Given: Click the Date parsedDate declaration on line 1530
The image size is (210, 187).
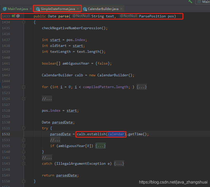Looking at the screenshot, I should tap(58, 122).
